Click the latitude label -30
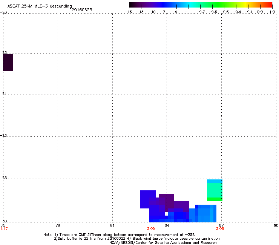Screen dimensions: 279x245 pos(3,221)
